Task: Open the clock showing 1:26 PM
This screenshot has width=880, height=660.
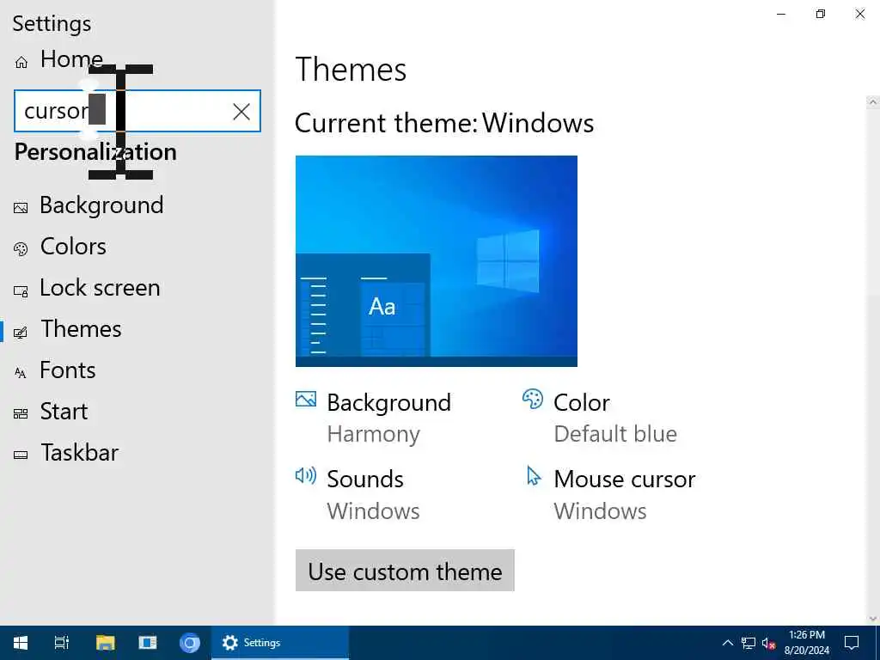Action: [806, 643]
